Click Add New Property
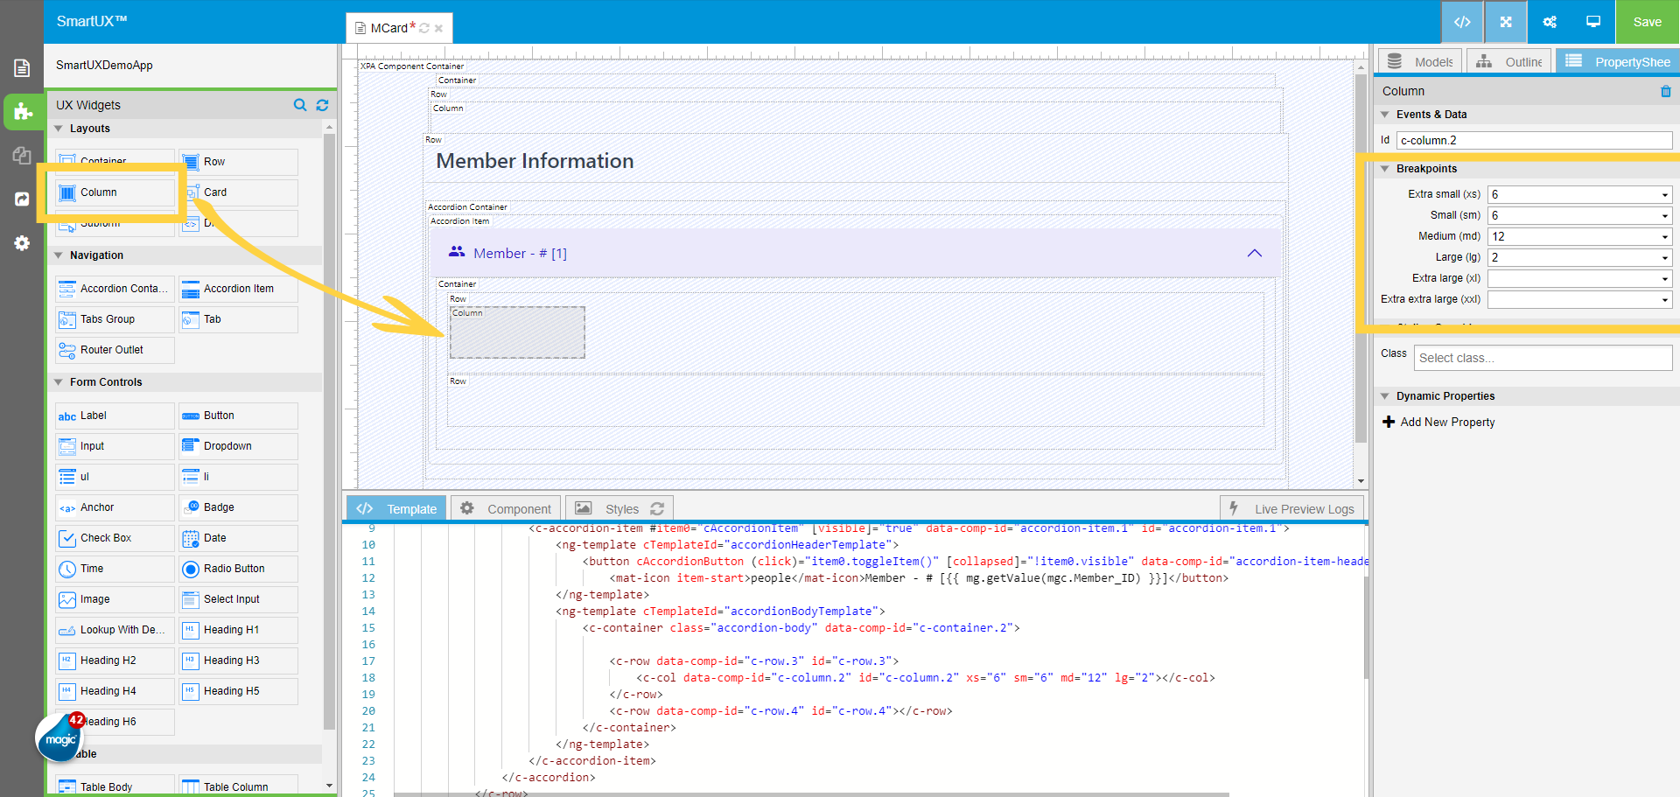This screenshot has width=1680, height=797. [x=1438, y=422]
